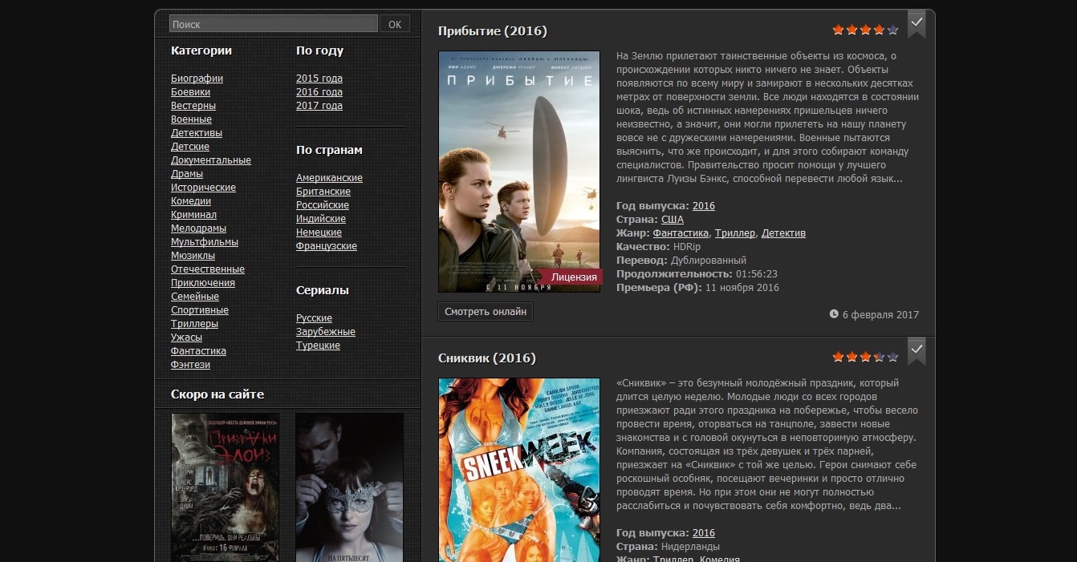Click the checkmark inside Сниквик's ribbon icon
The image size is (1077, 562).
[x=916, y=350]
